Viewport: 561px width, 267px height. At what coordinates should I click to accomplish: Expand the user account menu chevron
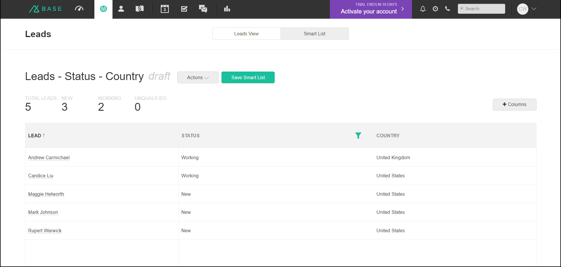[x=534, y=9]
